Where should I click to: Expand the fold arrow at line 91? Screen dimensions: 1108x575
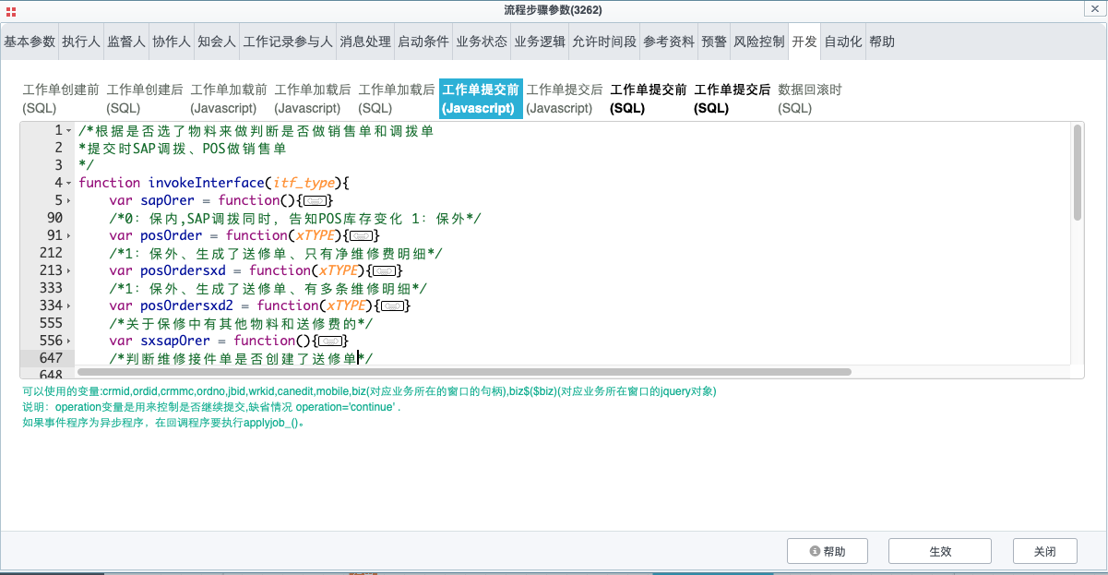click(68, 236)
